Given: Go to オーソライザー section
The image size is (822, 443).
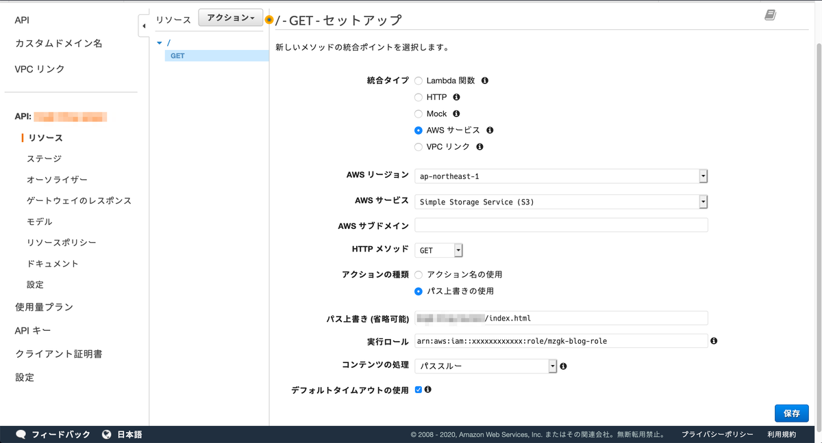Looking at the screenshot, I should coord(57,180).
